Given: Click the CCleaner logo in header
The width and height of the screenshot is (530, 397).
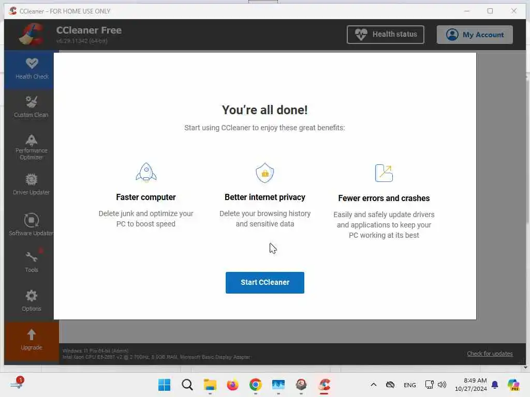Looking at the screenshot, I should point(32,34).
